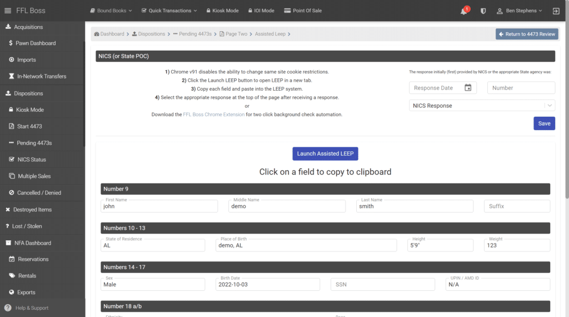Screen dimensions: 569x317
Task: Copy the Place of Birth field
Action: (306, 245)
